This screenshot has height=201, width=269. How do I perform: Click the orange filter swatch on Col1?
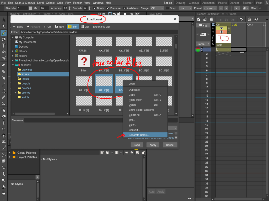coord(221,32)
